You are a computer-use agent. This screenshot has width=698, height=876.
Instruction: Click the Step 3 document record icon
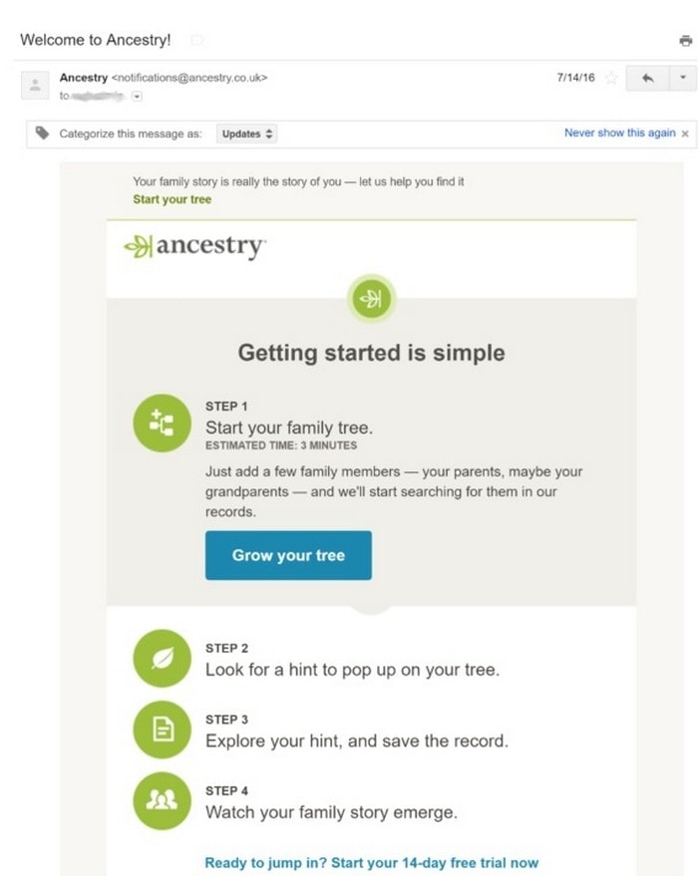point(163,730)
